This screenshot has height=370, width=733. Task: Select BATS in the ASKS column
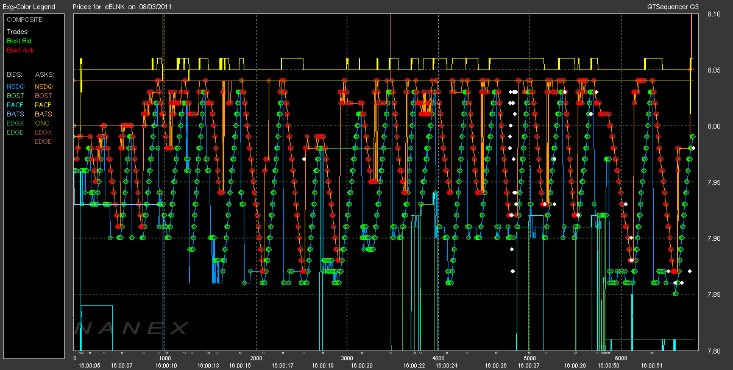[44, 114]
